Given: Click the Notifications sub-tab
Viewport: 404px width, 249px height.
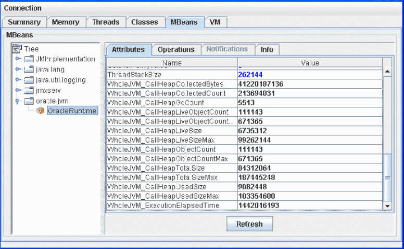Looking at the screenshot, I should coord(227,49).
